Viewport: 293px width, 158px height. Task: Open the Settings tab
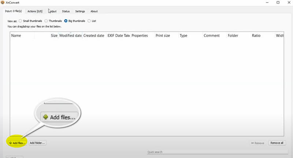(80, 11)
